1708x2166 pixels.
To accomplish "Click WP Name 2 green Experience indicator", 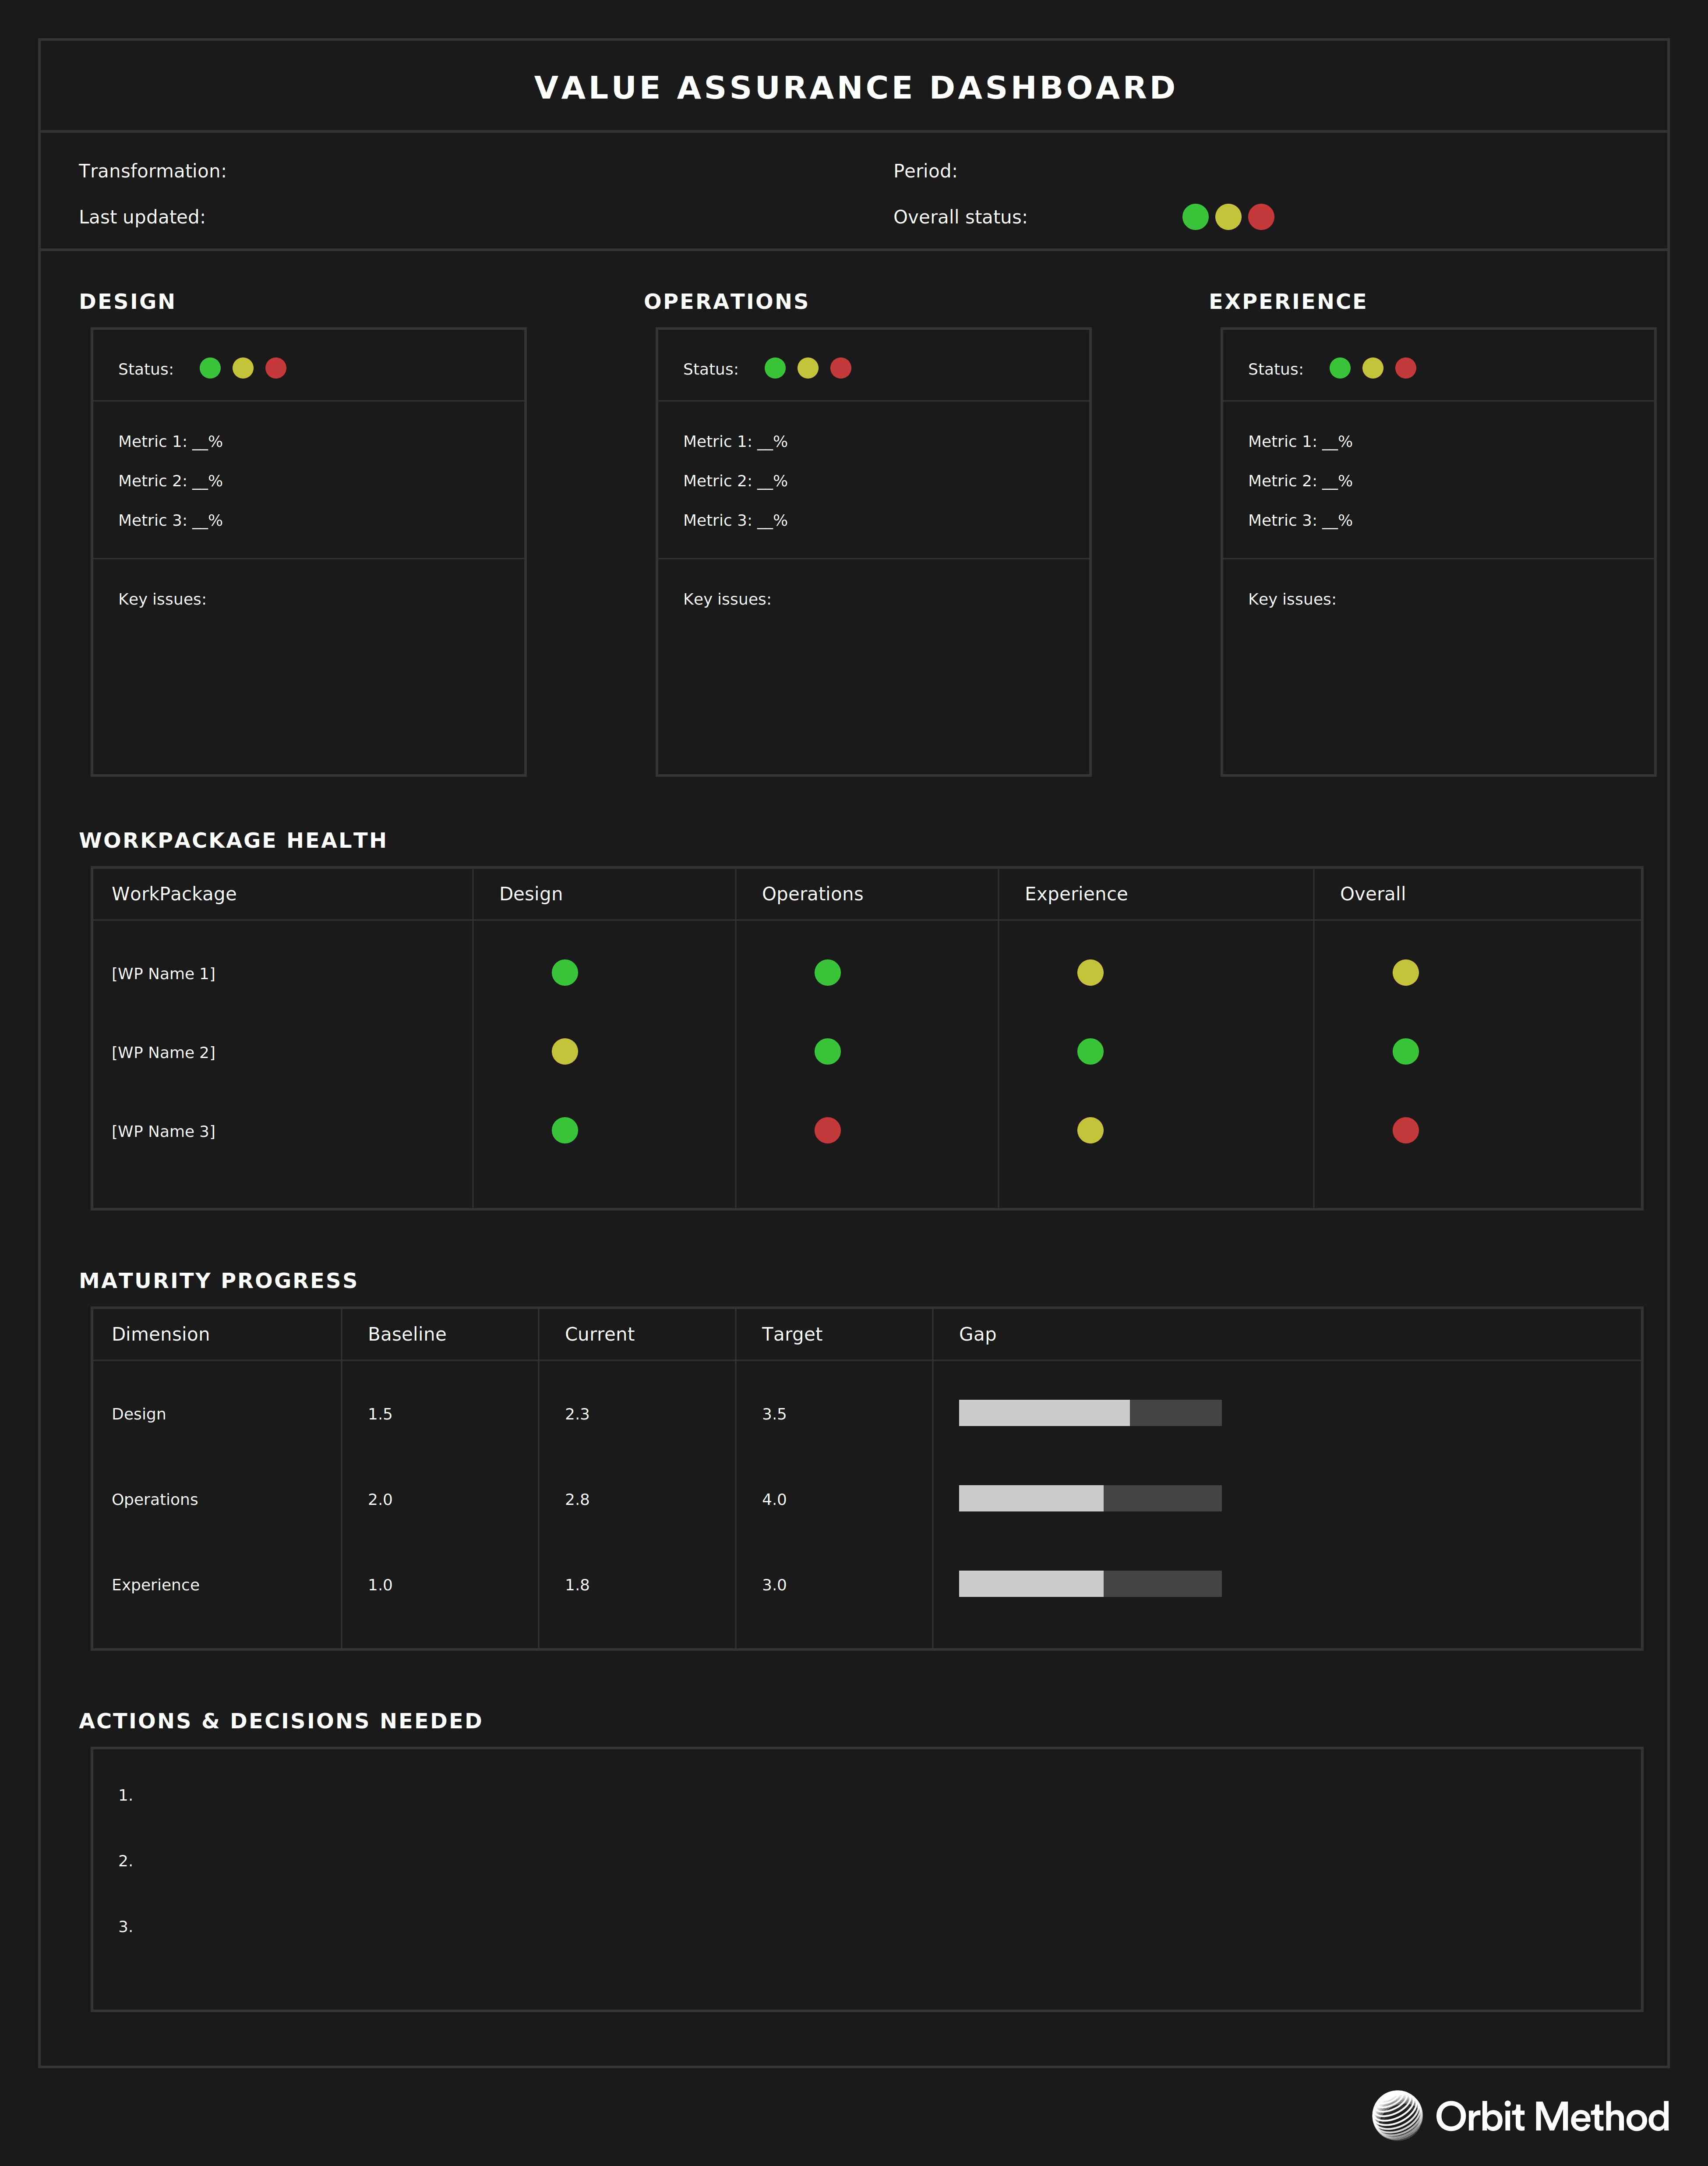I will tap(1090, 1051).
